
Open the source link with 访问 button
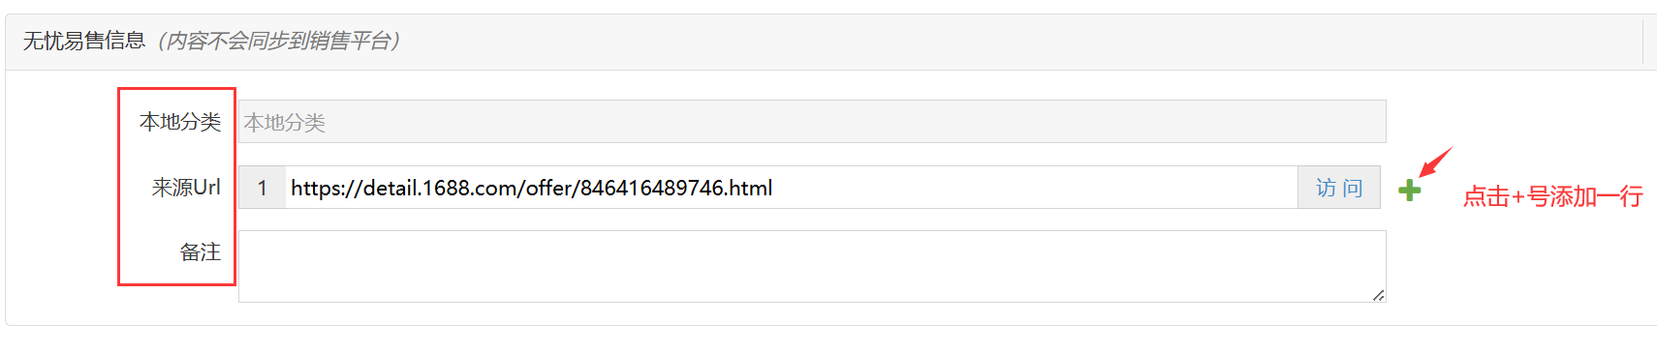[1339, 188]
